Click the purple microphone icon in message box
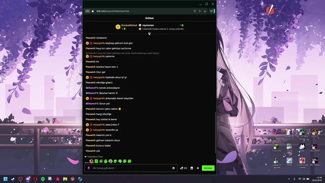This screenshot has height=183, width=325. tap(89, 168)
